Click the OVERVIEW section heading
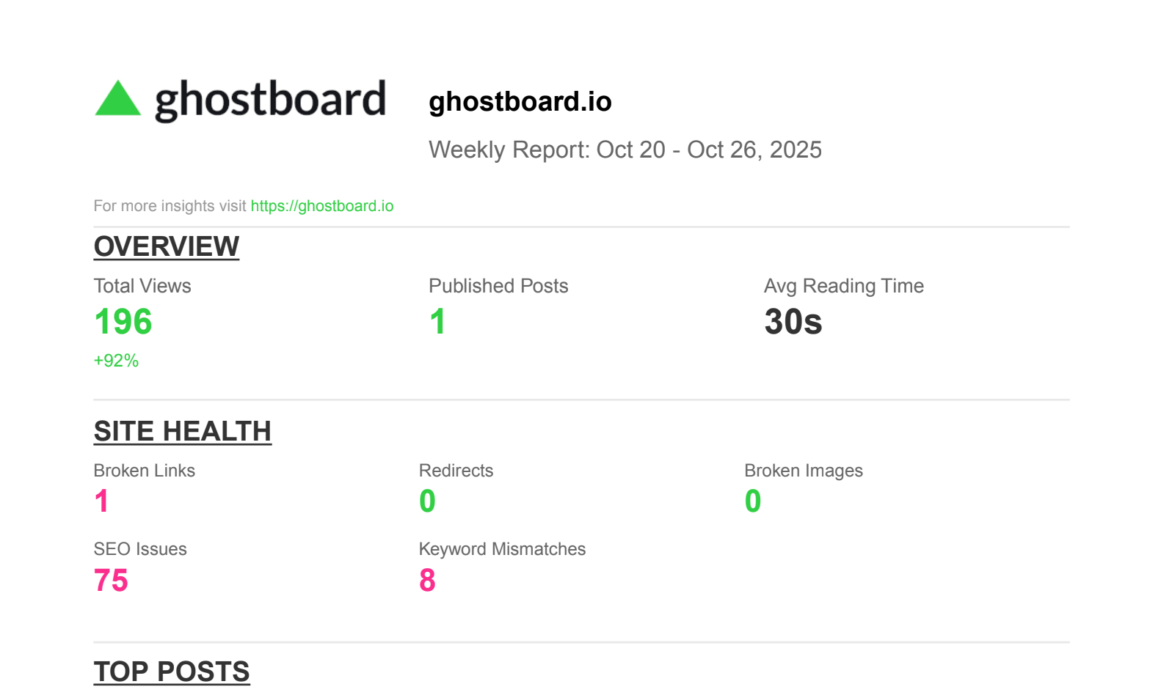This screenshot has height=695, width=1161. coord(167,246)
